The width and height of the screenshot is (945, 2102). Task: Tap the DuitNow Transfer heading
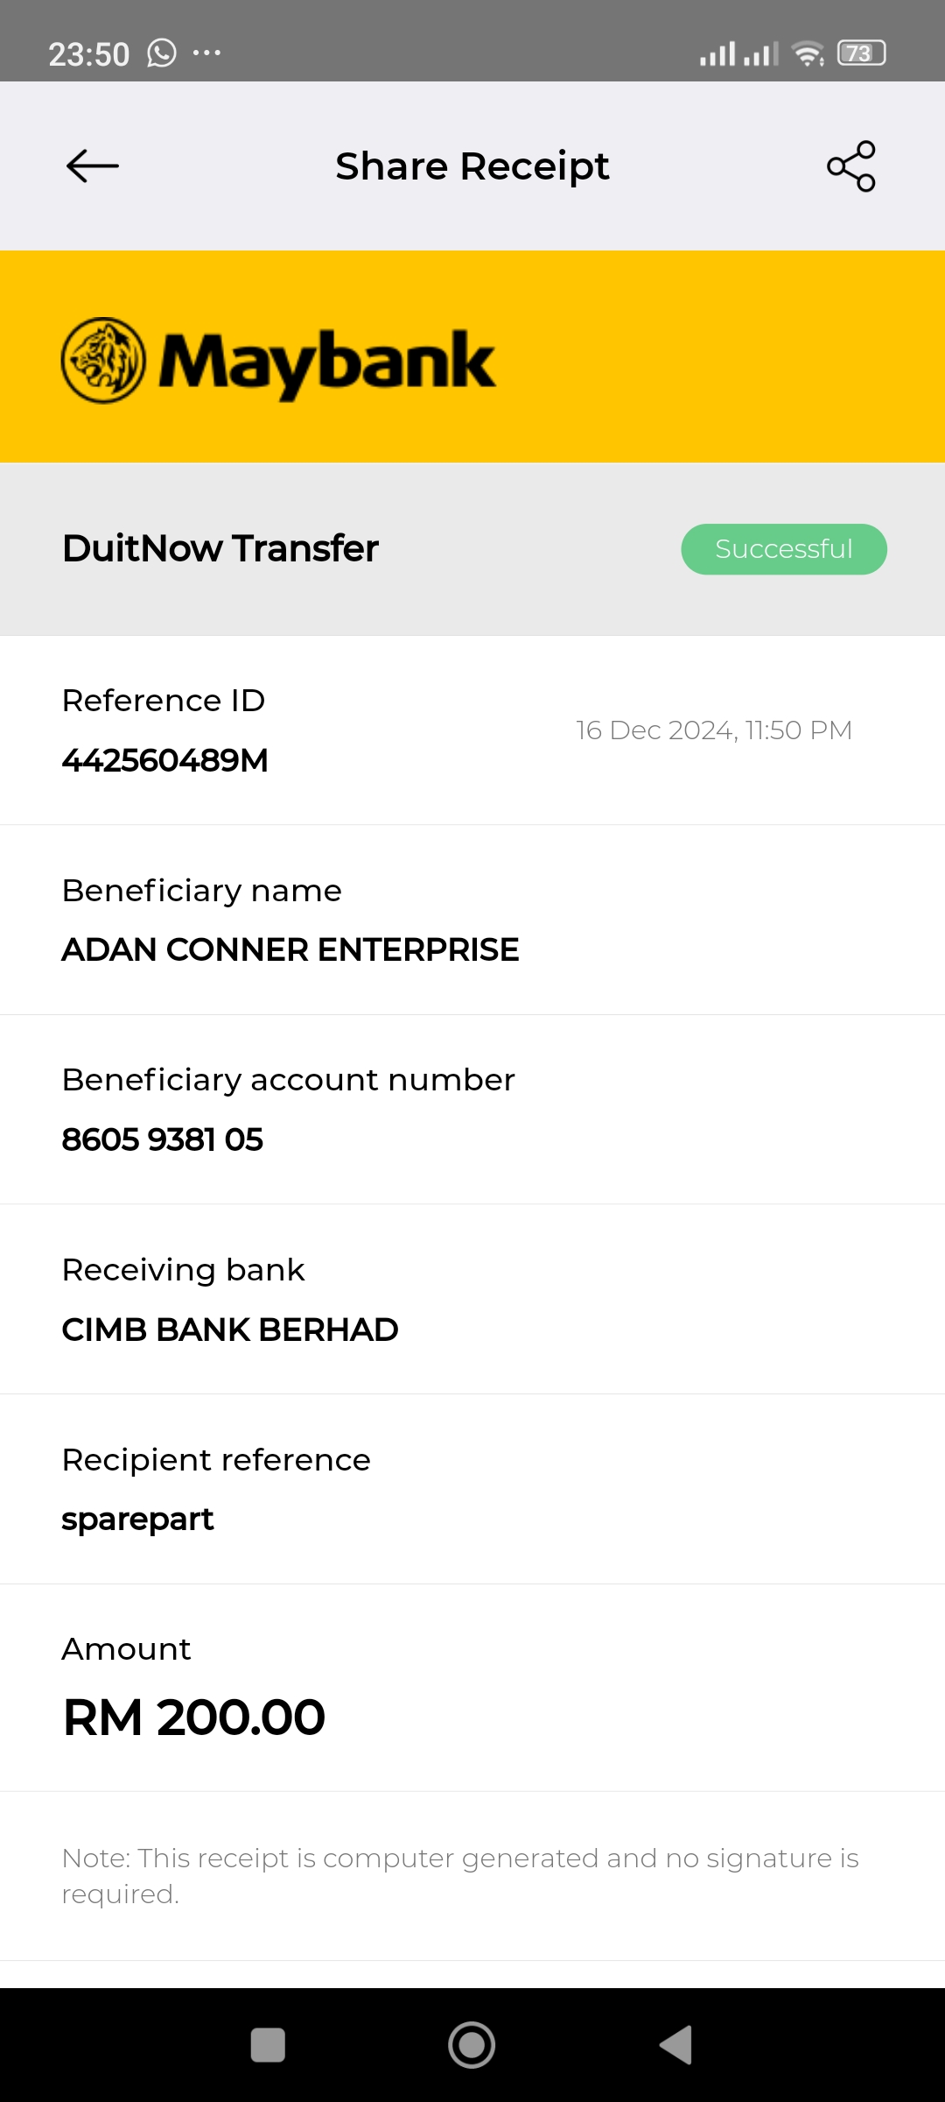click(x=220, y=548)
